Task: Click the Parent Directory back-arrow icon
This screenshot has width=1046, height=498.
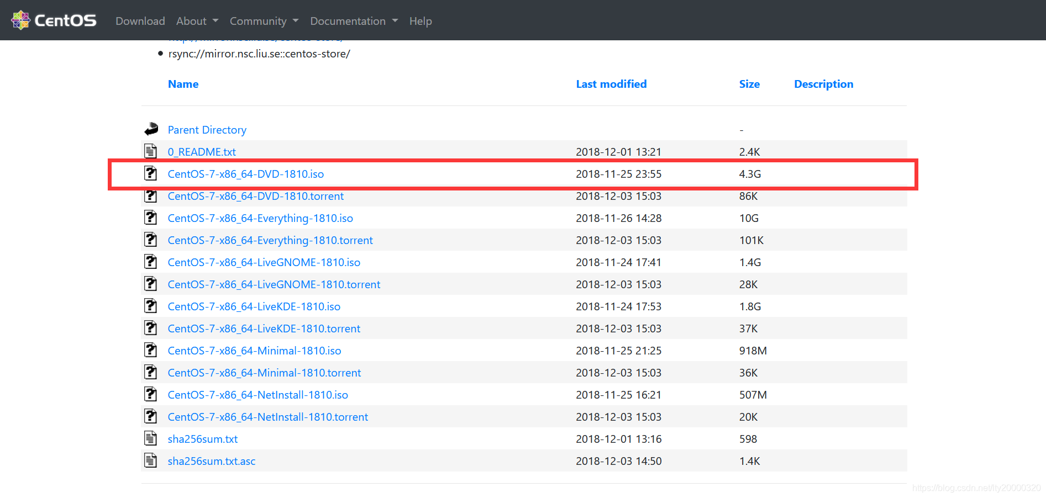Action: pyautogui.click(x=151, y=129)
